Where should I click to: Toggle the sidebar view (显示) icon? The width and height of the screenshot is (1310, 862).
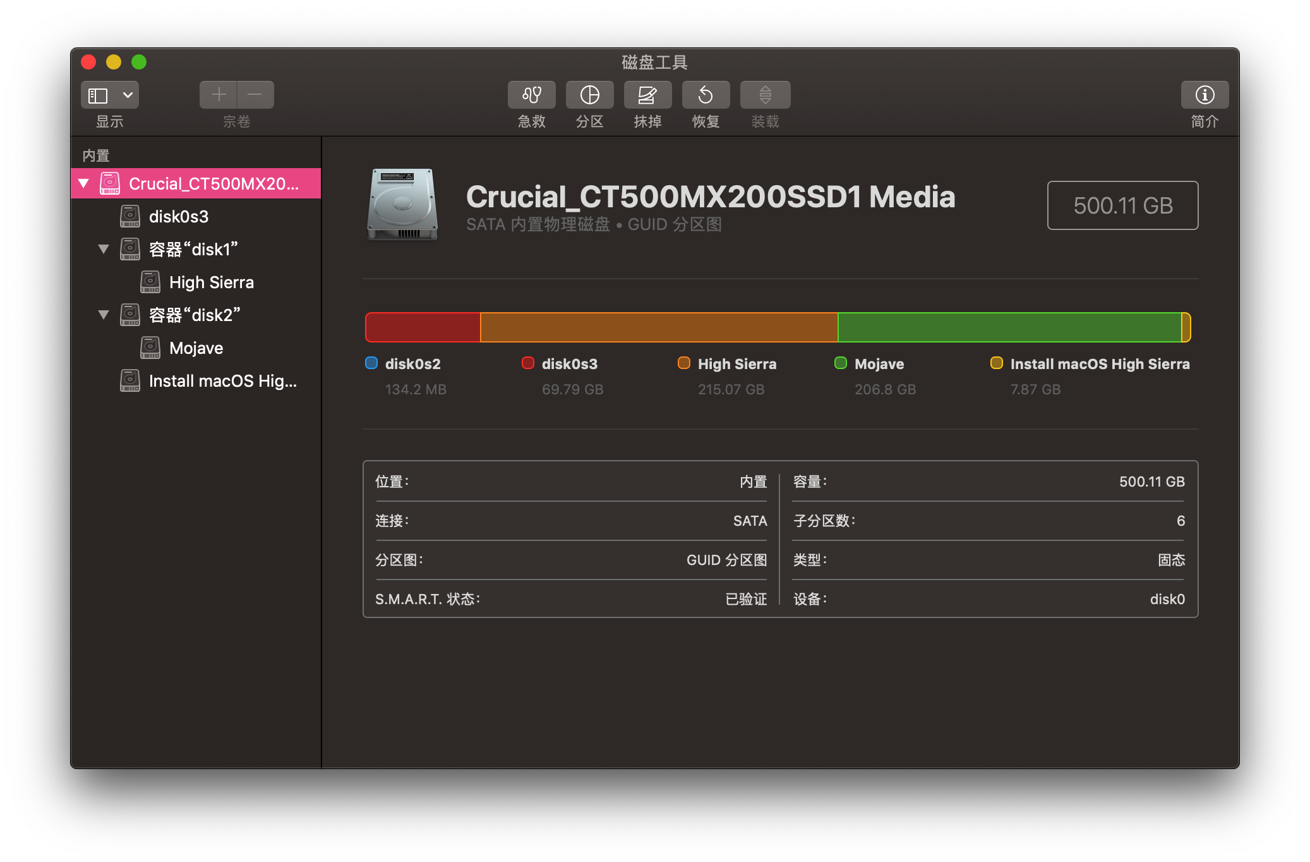click(98, 95)
